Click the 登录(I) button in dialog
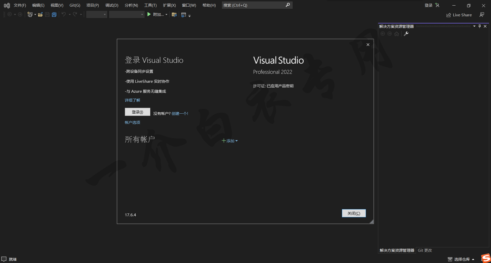Screen dimensions: 491x263 tap(138, 112)
